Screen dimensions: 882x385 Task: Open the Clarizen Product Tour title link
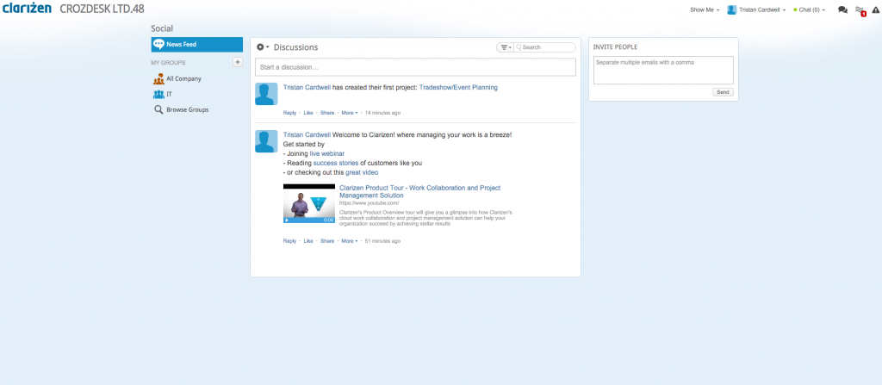point(419,191)
